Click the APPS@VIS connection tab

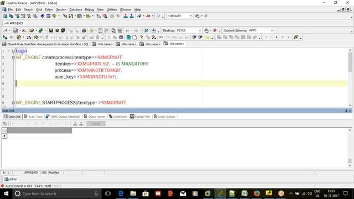click(x=14, y=23)
